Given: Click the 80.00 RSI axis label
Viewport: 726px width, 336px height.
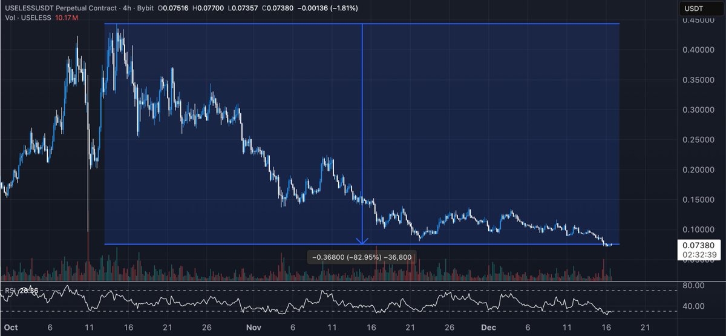Looking at the screenshot, I should coord(694,285).
